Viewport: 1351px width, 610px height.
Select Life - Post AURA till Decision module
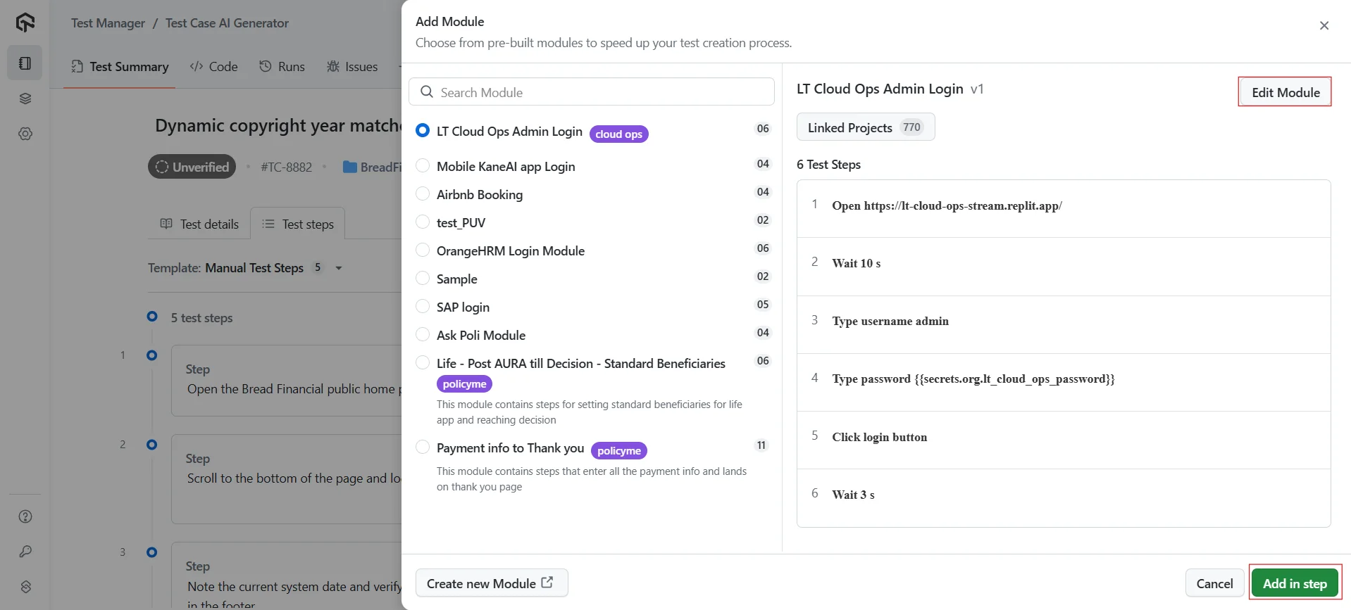tap(423, 363)
